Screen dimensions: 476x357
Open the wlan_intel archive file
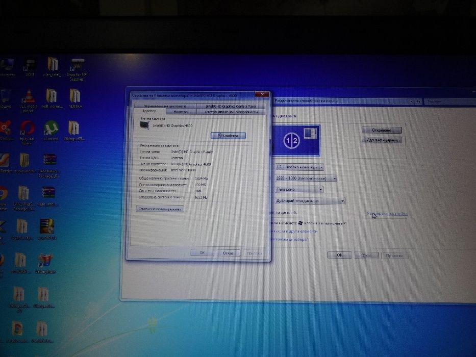coord(48,196)
